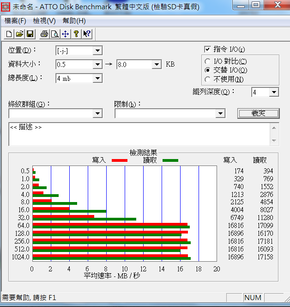
Task: Minimize the ATTO Disk Benchmark window
Action: tap(241, 5)
